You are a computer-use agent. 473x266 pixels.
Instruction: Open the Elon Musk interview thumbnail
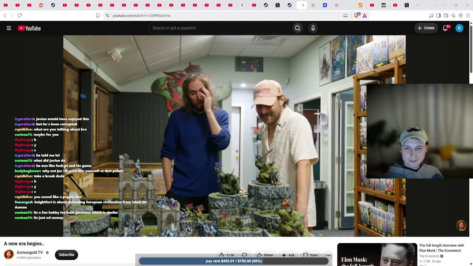[x=377, y=255]
